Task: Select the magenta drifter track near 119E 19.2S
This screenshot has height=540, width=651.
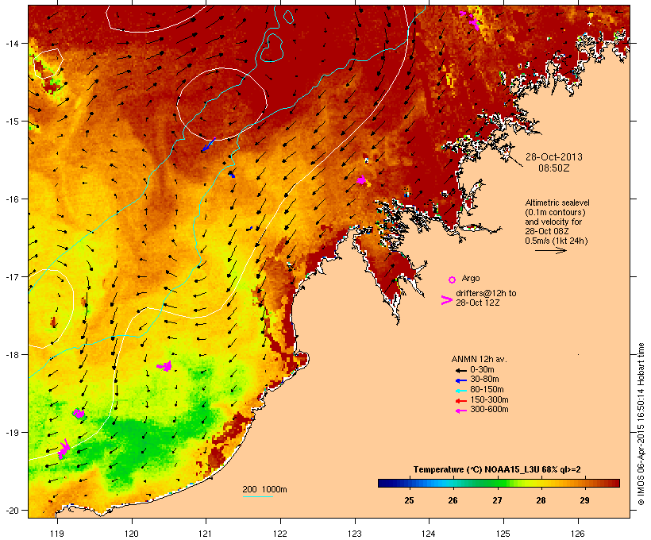Action: coord(64,449)
